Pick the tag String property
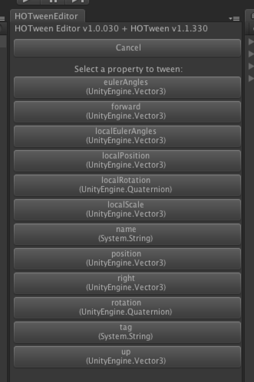 tap(127, 332)
